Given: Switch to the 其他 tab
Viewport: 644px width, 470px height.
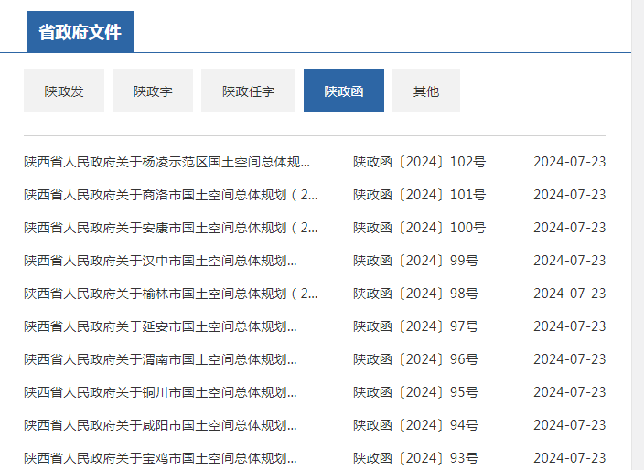Looking at the screenshot, I should tap(426, 91).
